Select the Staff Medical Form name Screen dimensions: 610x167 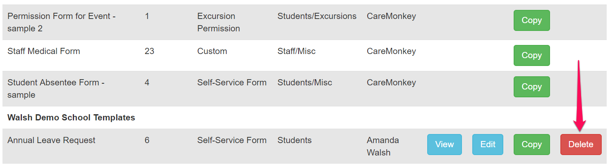(x=44, y=51)
